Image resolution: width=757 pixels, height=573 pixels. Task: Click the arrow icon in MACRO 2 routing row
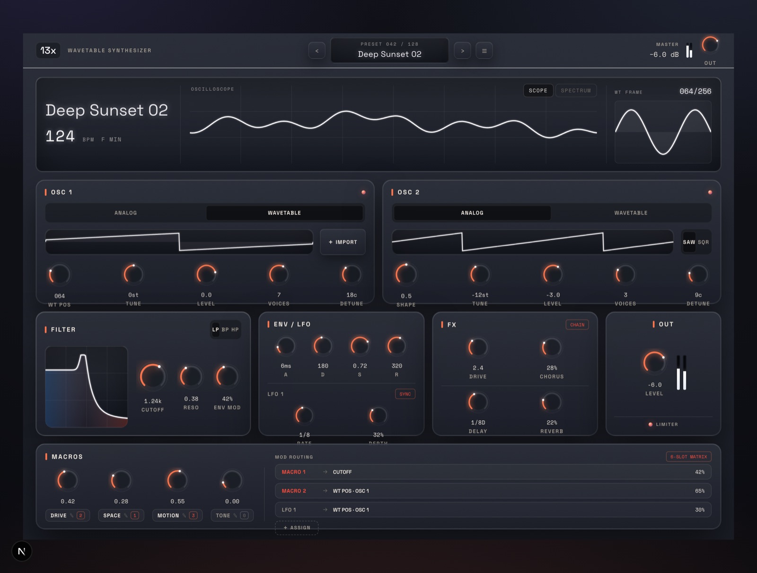[325, 491]
